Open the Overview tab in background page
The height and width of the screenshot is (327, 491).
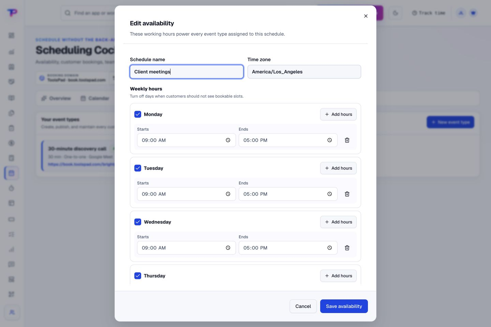click(x=56, y=98)
